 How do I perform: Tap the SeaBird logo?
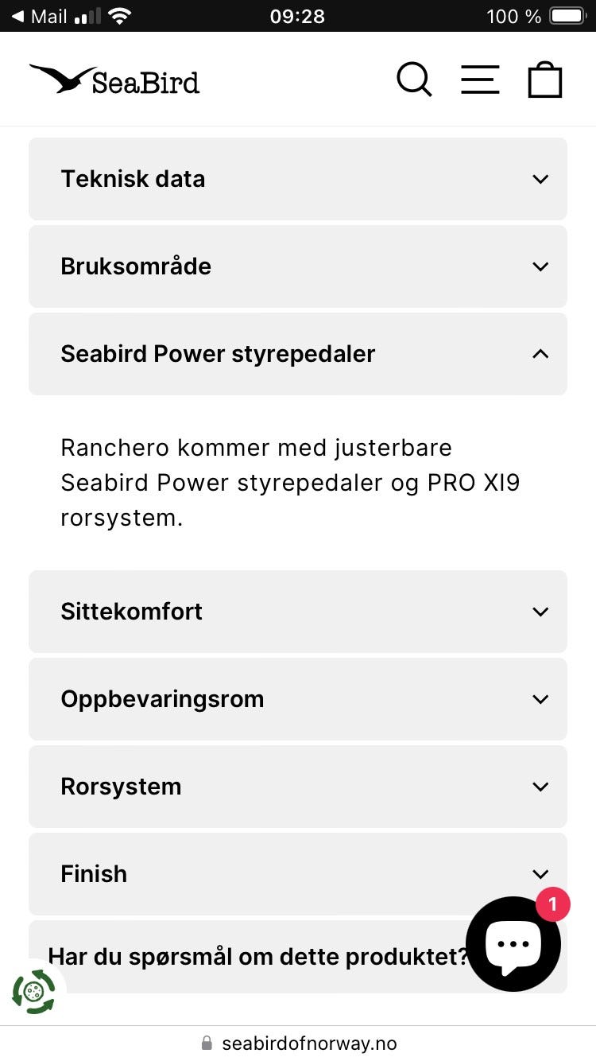point(114,80)
